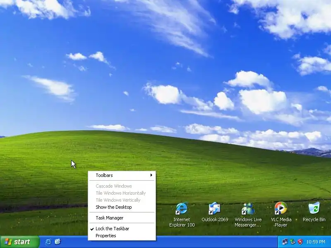The height and width of the screenshot is (248, 331).
Task: Select the VLC Media Player desktop icon
Action: (281, 215)
